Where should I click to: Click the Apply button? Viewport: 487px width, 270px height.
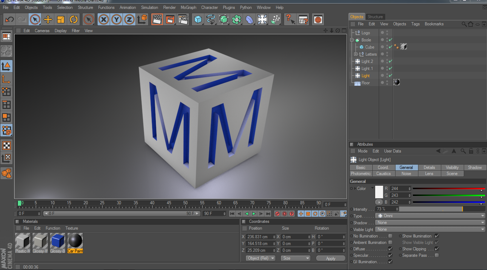[331, 259]
